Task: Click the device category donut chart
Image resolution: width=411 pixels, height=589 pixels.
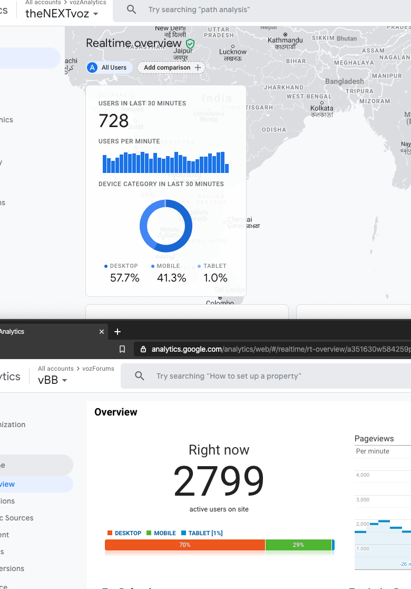Action: tap(166, 226)
